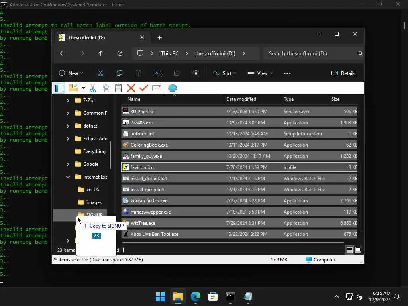Open the New dropdown menu

71,73
